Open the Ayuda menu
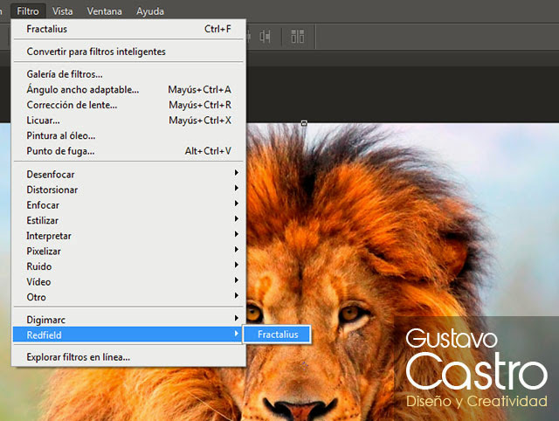 pyautogui.click(x=150, y=11)
